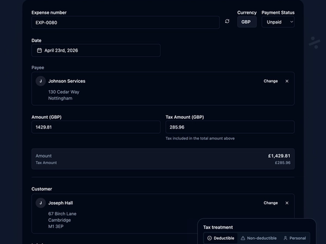Click the Johnson Services payee name

click(67, 81)
